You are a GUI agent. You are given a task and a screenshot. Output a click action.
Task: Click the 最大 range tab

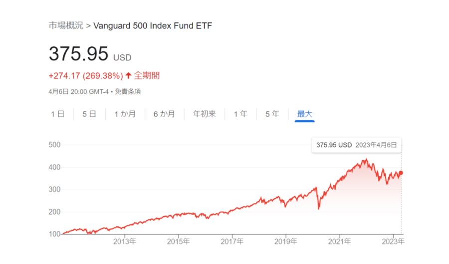(x=304, y=114)
